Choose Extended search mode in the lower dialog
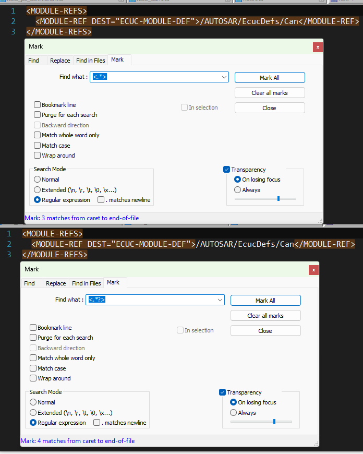Screen dimensions: 363x454 [33, 413]
